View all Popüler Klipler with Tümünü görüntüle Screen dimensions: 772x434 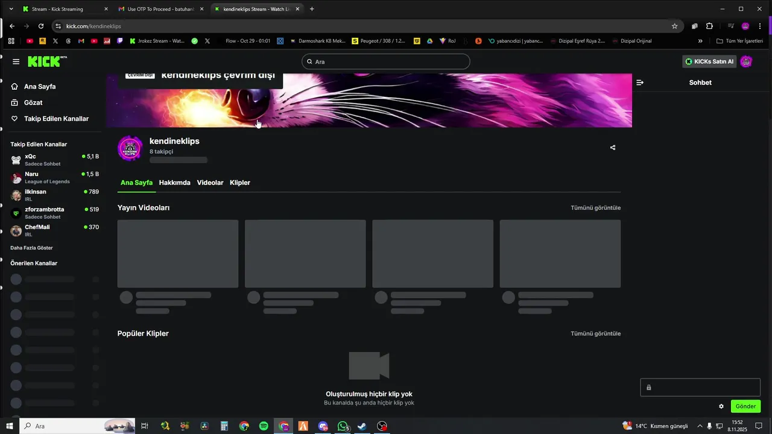(595, 333)
